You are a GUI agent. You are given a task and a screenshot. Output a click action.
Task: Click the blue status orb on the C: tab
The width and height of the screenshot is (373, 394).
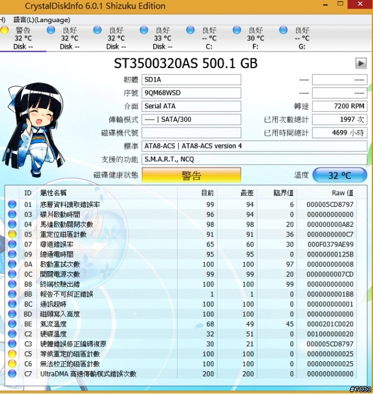tap(190, 30)
